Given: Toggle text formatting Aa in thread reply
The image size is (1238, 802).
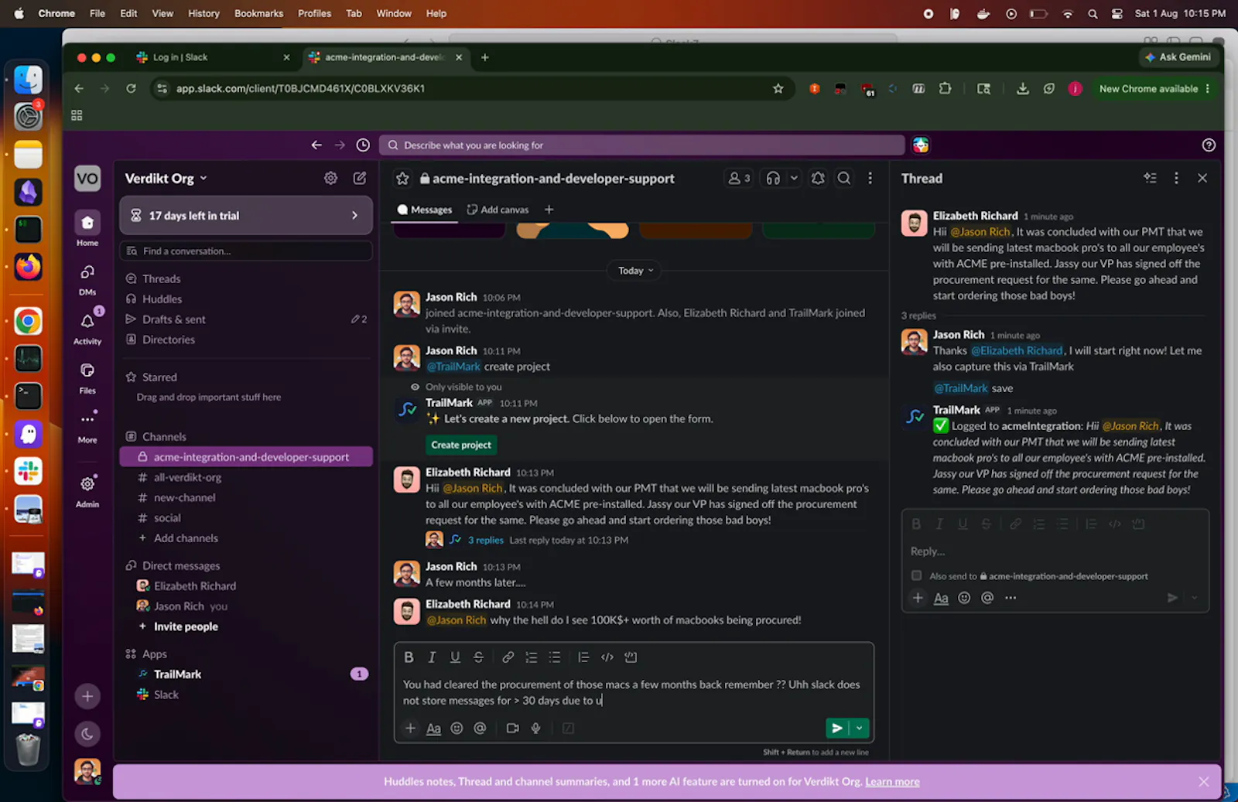Looking at the screenshot, I should (x=941, y=598).
